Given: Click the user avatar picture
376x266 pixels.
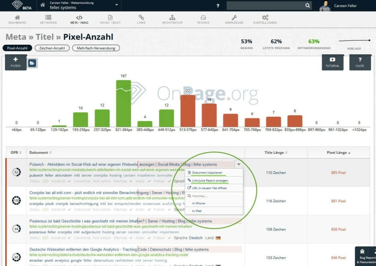Looking at the screenshot, I should pos(325,6).
